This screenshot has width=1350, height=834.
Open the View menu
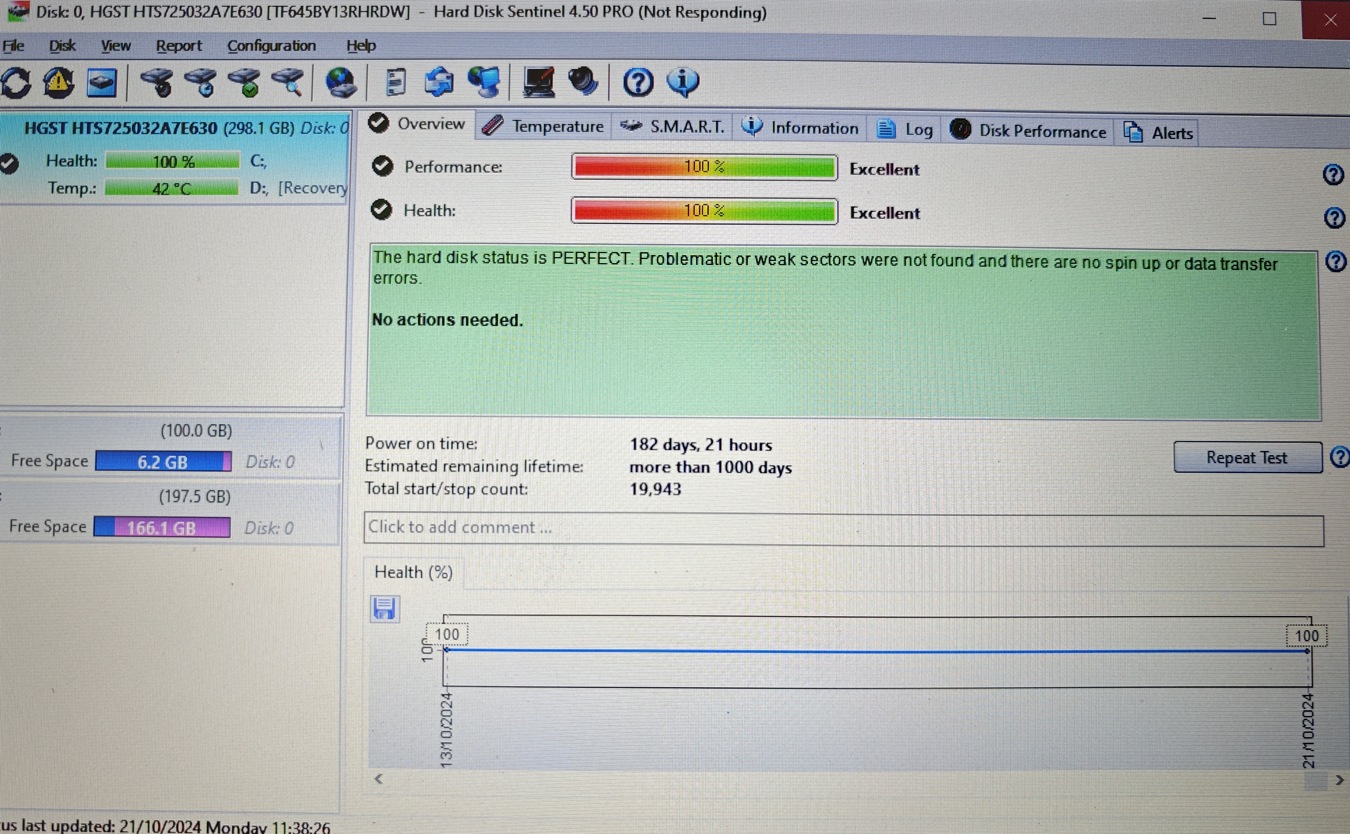pyautogui.click(x=116, y=46)
